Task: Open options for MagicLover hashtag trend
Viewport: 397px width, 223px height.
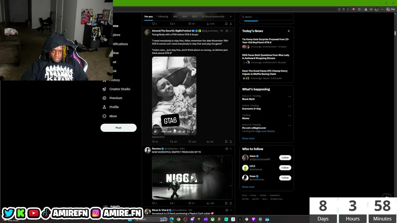Action: 290,125
